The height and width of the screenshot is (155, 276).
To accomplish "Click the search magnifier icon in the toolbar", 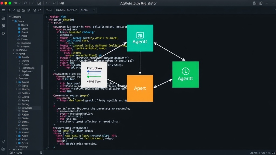I will coord(9,10).
